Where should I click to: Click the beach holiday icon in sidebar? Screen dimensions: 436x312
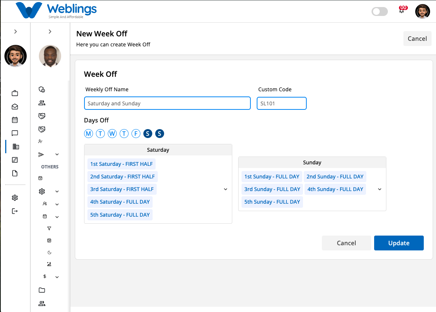coord(49,264)
